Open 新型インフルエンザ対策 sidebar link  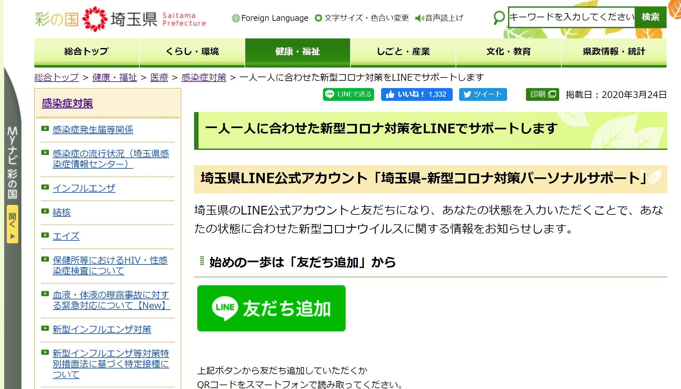[x=102, y=329]
